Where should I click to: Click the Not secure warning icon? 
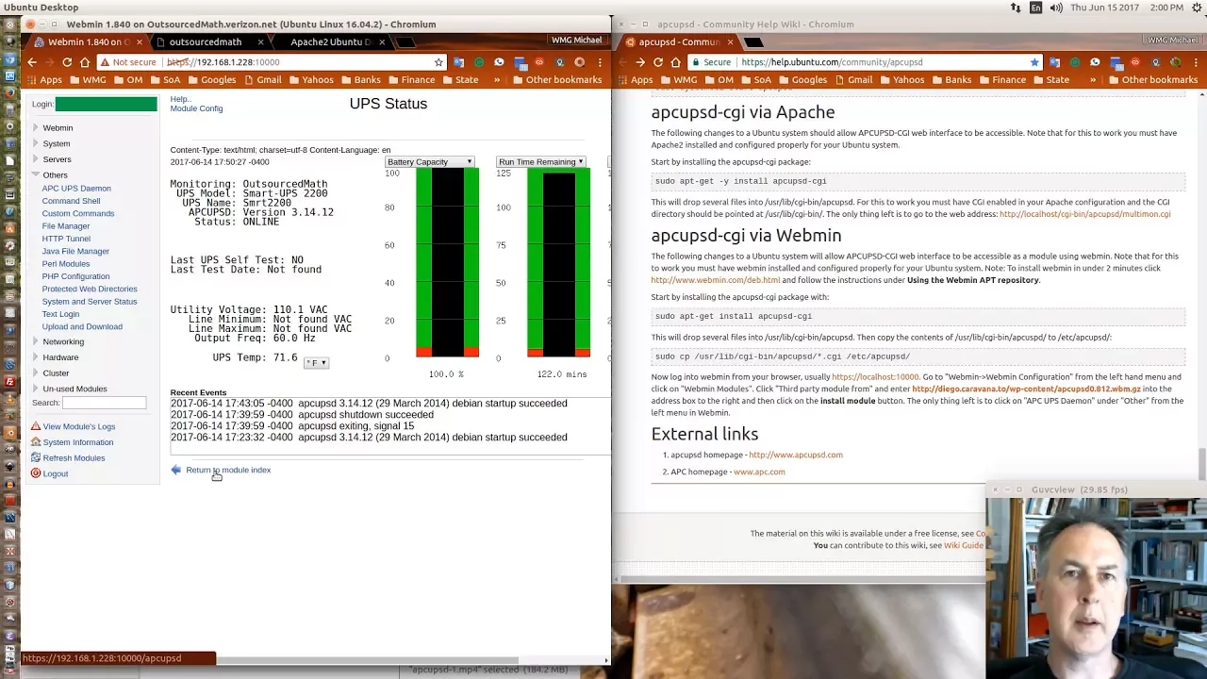[x=106, y=62]
